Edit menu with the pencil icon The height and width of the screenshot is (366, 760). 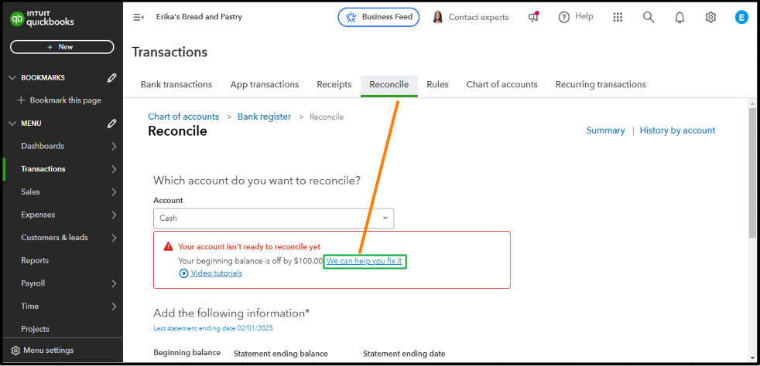click(x=111, y=124)
